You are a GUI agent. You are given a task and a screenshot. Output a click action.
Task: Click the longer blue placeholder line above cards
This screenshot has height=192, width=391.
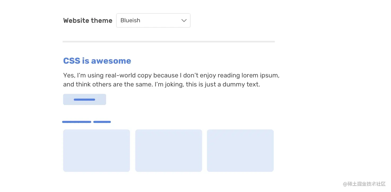pos(77,122)
